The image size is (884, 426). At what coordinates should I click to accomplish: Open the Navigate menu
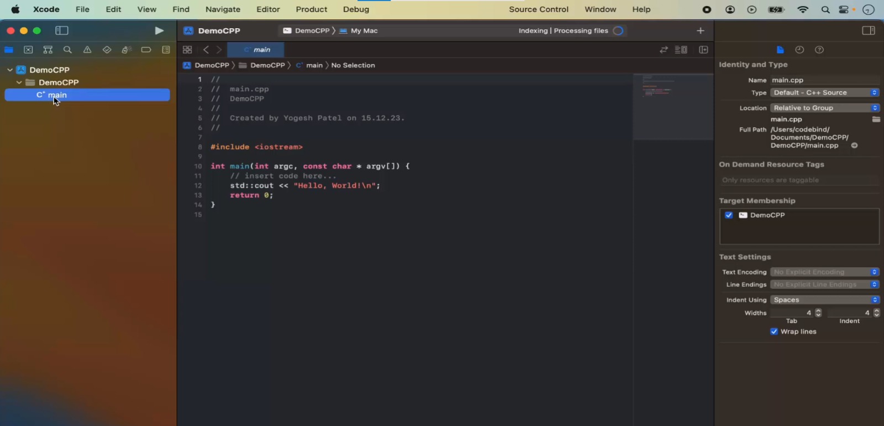pos(223,9)
